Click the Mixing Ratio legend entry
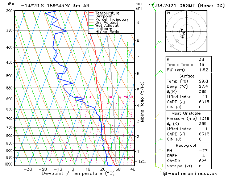The height and width of the screenshot is (176, 228). [x=104, y=32]
